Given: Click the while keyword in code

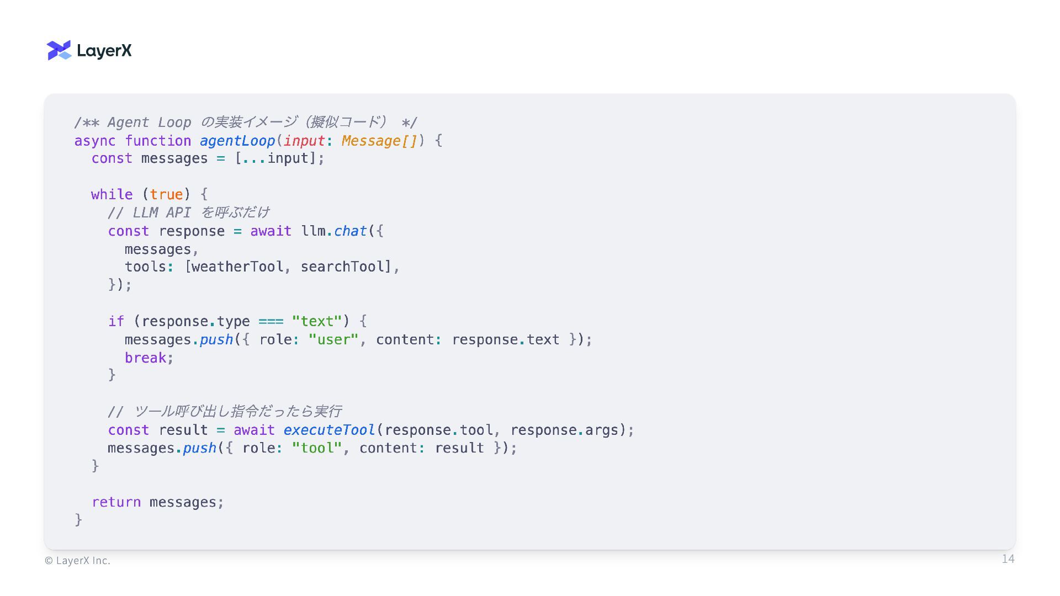Looking at the screenshot, I should pos(112,195).
